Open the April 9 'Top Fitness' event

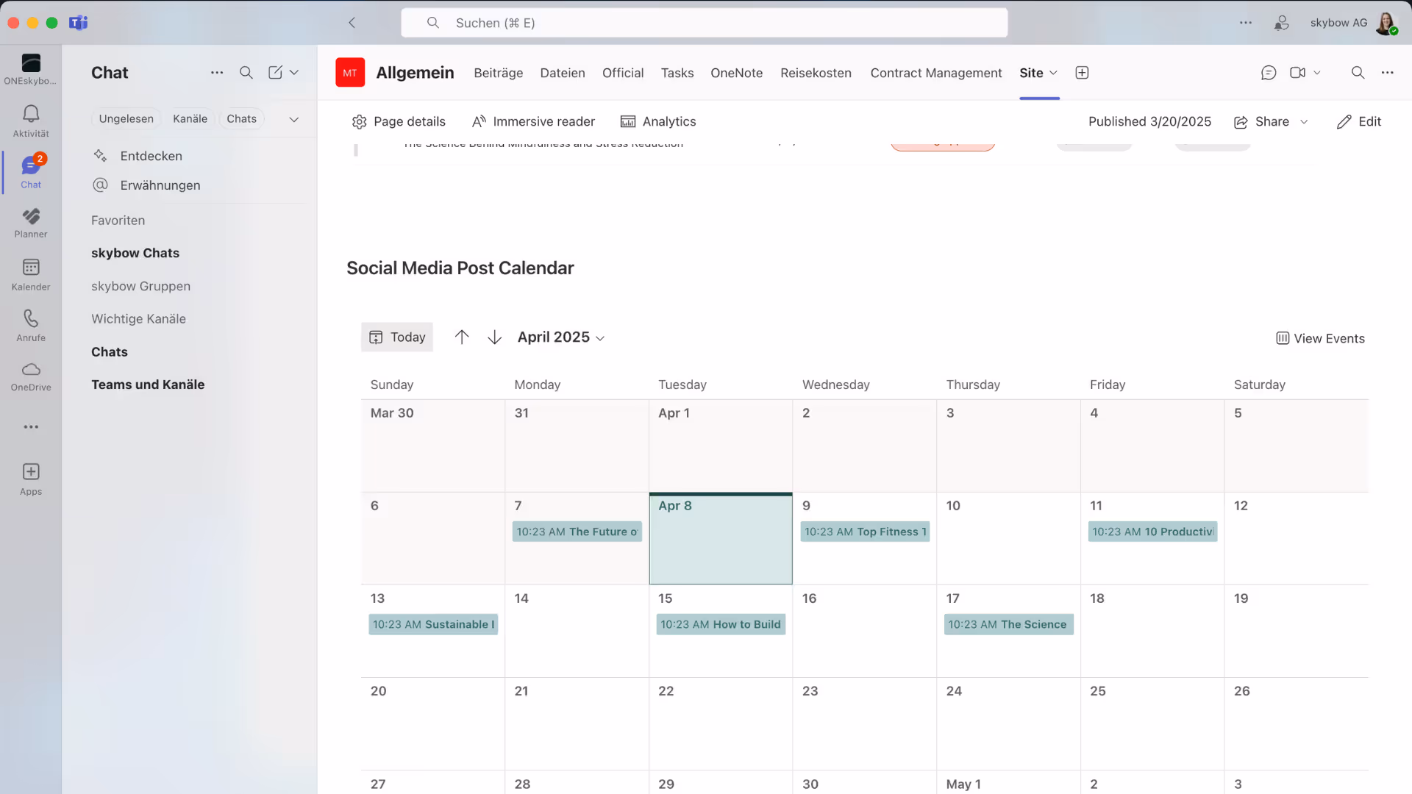[865, 532]
